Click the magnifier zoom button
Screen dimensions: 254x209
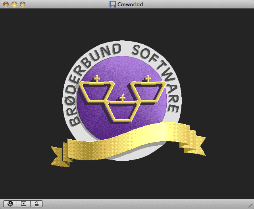tap(10, 204)
